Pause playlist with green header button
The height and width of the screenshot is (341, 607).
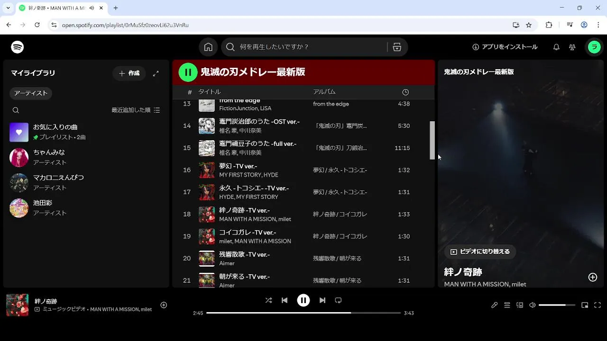[x=188, y=72]
